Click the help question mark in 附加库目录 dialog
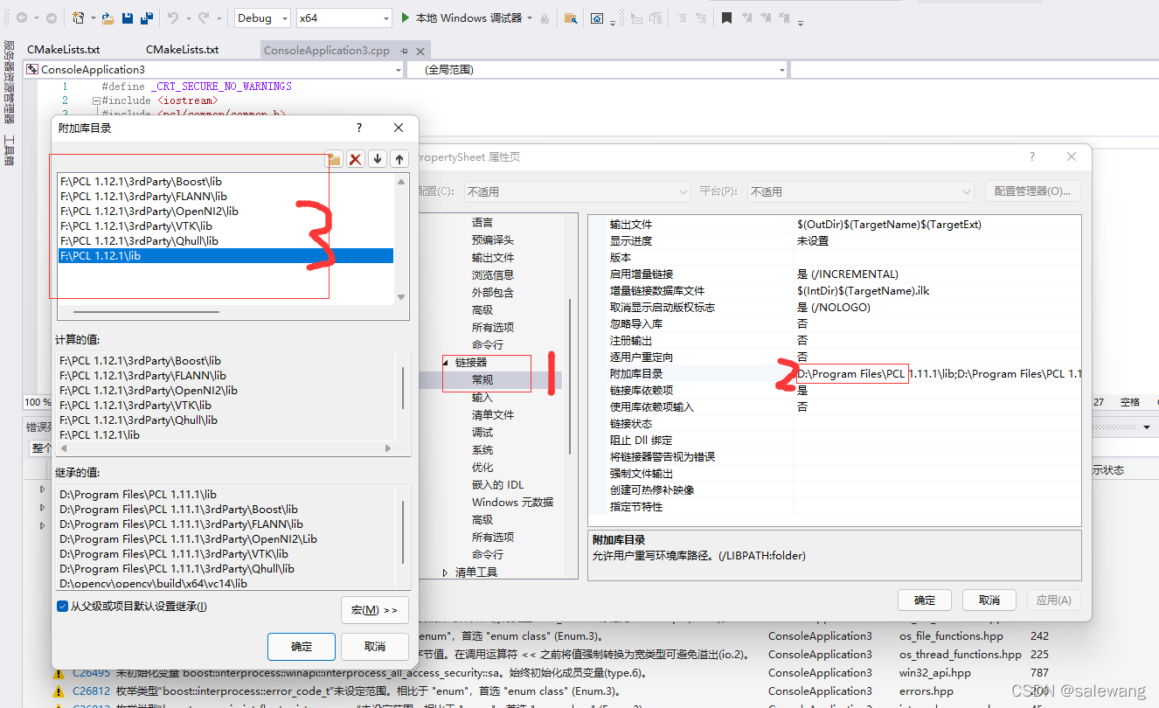 tap(359, 128)
